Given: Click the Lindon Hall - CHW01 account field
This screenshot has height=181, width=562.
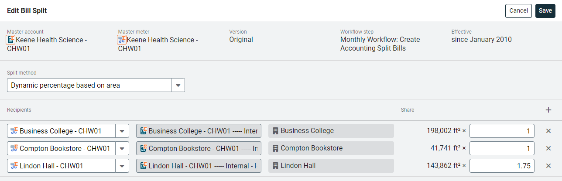Looking at the screenshot, I should coord(199,166).
